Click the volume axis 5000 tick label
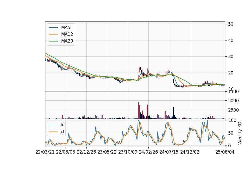The height and width of the screenshot is (179, 250). point(233,101)
